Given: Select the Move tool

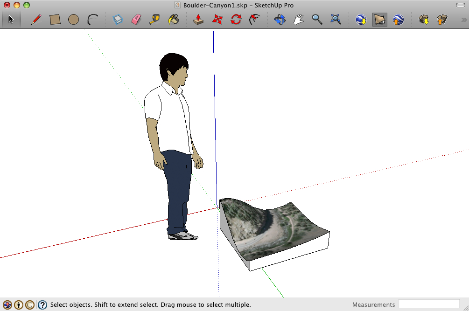Looking at the screenshot, I should (217, 20).
